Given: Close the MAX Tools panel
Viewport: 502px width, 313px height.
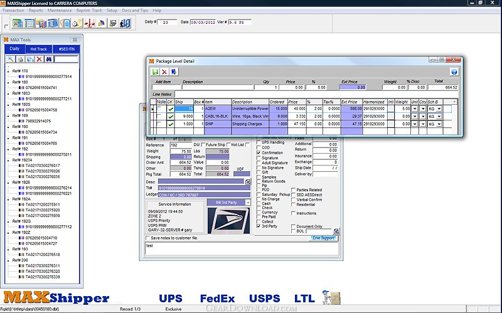Looking at the screenshot, I should 75,40.
